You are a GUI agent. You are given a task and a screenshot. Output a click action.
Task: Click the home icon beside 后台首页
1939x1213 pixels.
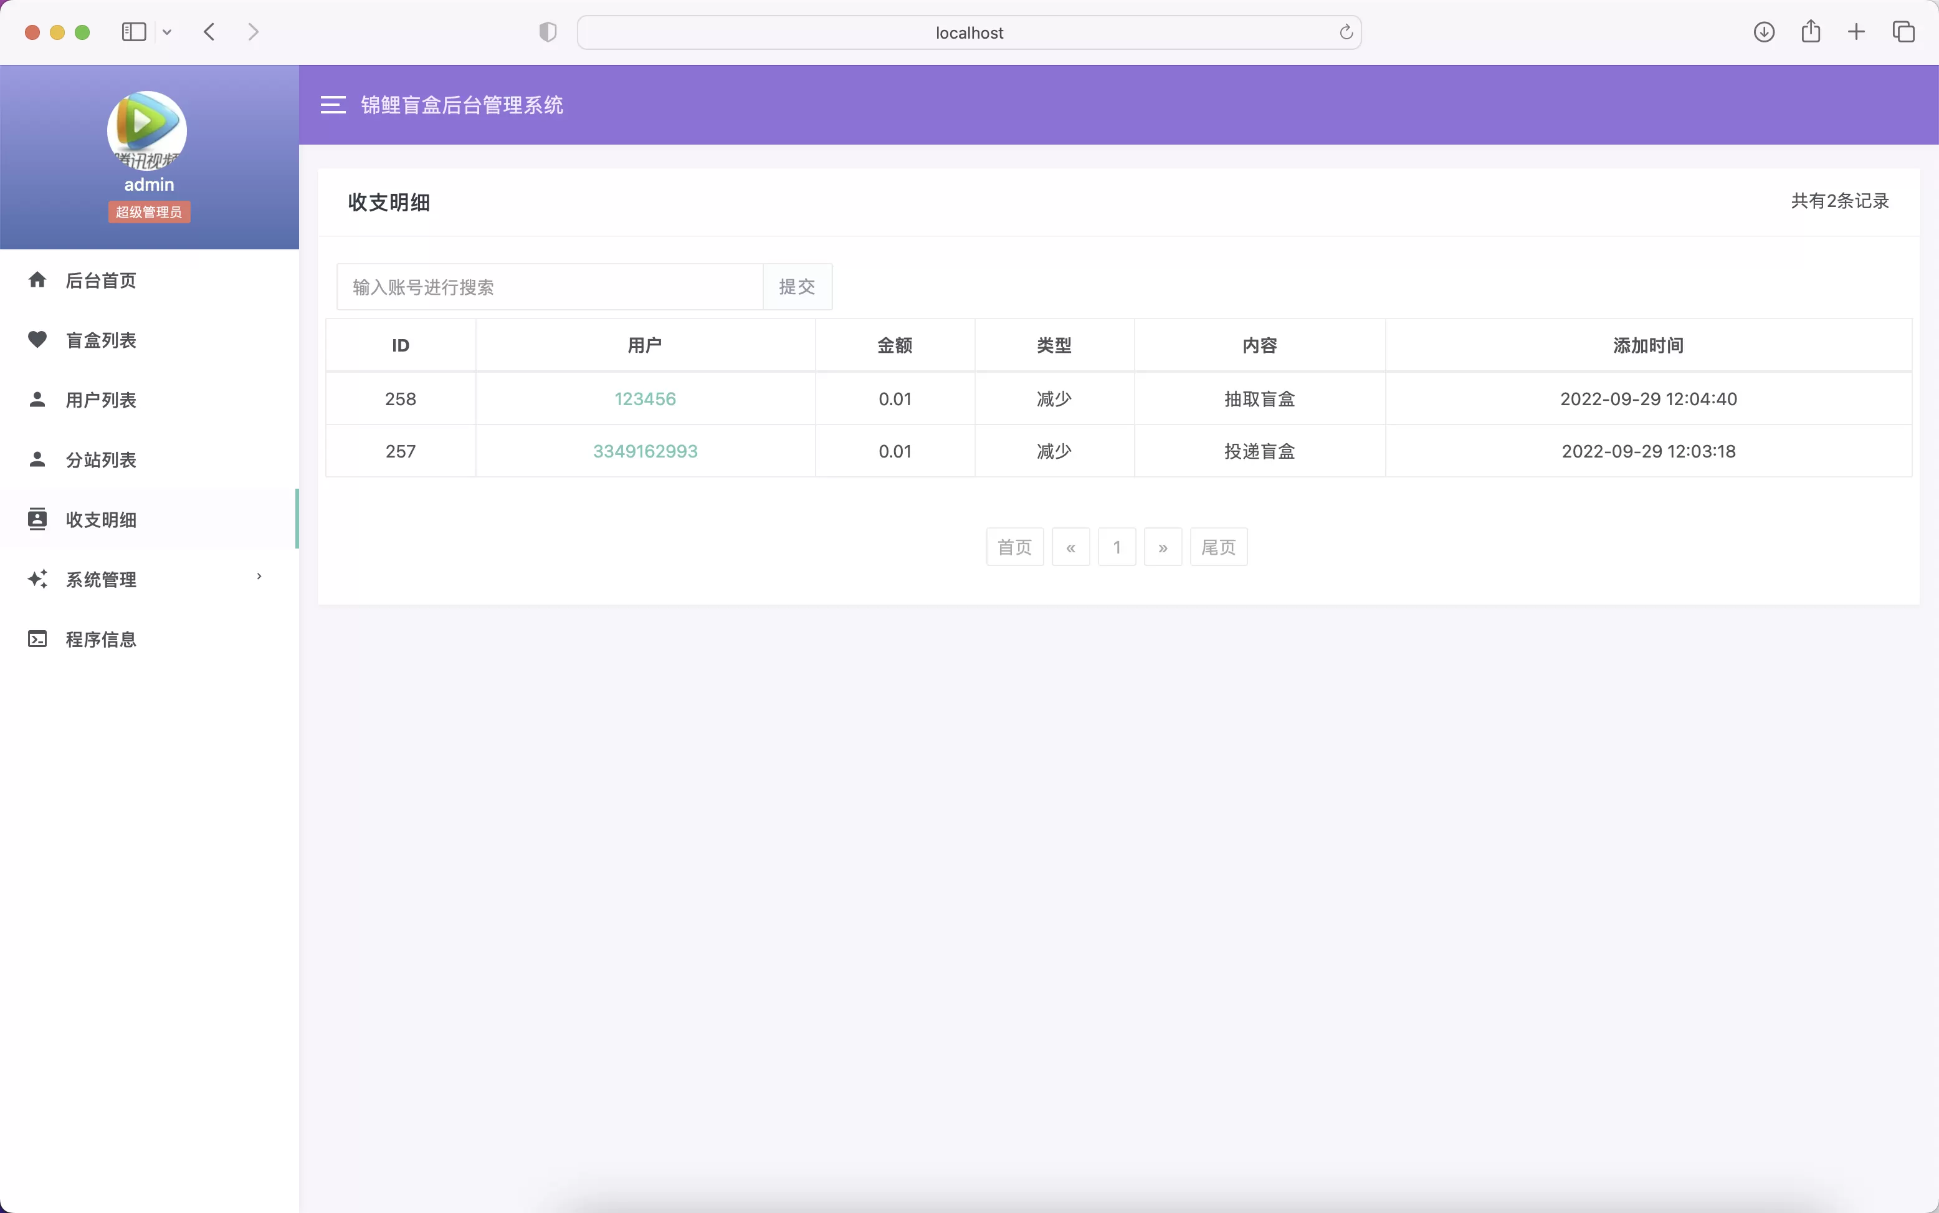point(37,280)
